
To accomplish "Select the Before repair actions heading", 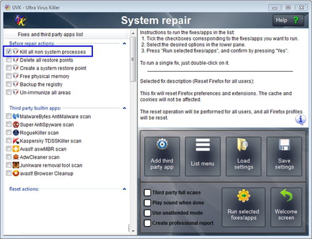I will [x=32, y=43].
